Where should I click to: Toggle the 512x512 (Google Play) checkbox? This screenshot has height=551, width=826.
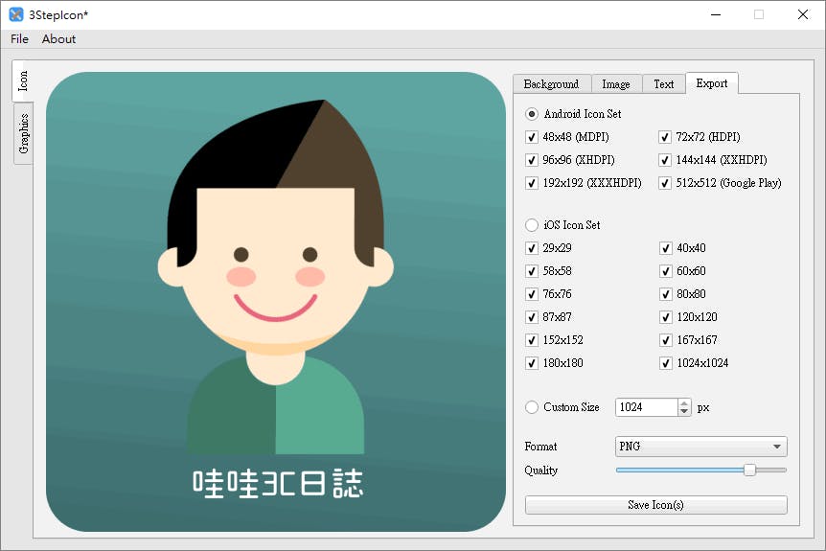tap(665, 183)
